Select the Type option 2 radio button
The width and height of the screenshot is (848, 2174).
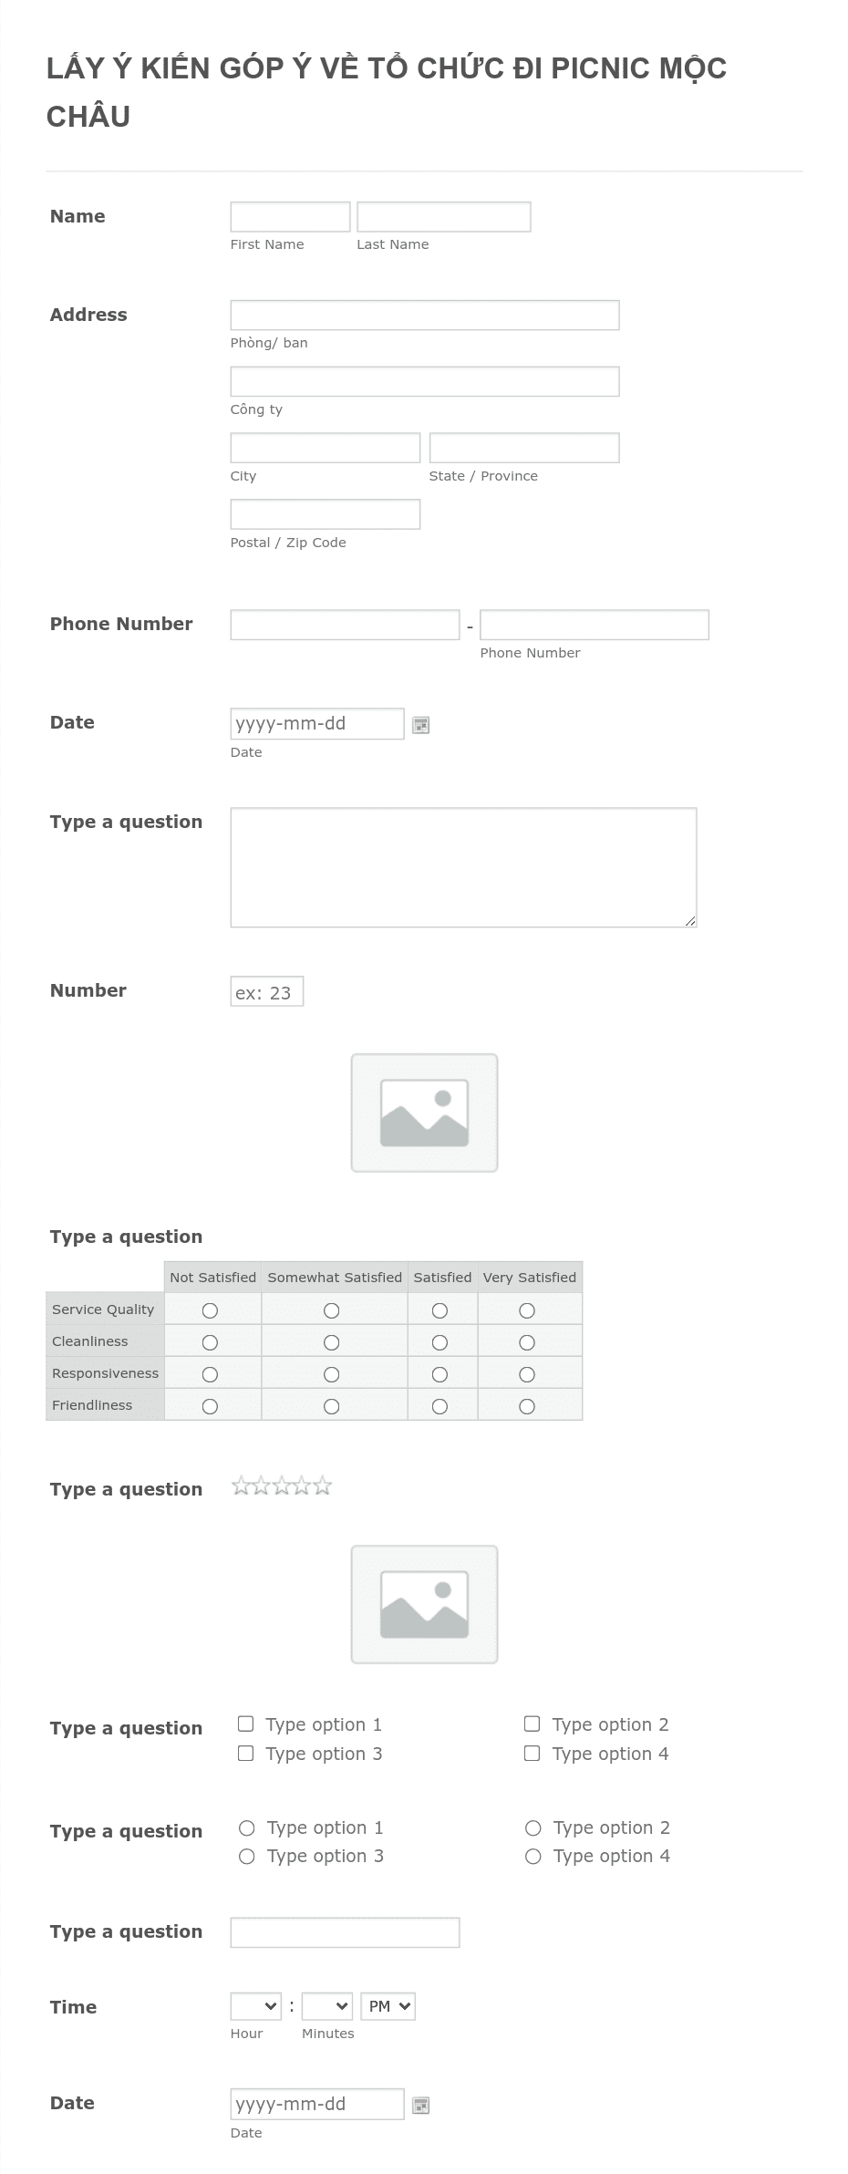point(532,1827)
